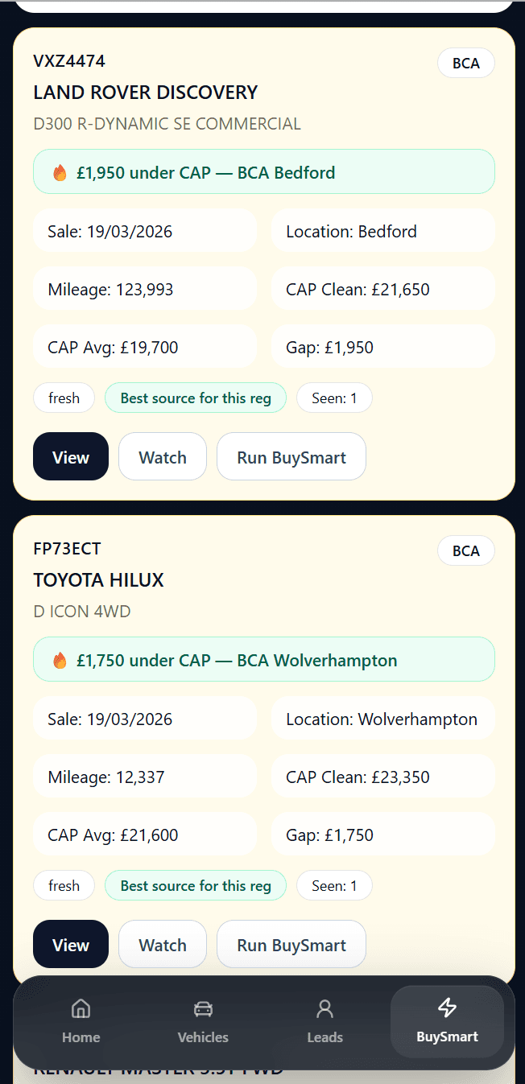The height and width of the screenshot is (1084, 525).
Task: Click the BuySmart lightning bolt icon
Action: 447,1005
